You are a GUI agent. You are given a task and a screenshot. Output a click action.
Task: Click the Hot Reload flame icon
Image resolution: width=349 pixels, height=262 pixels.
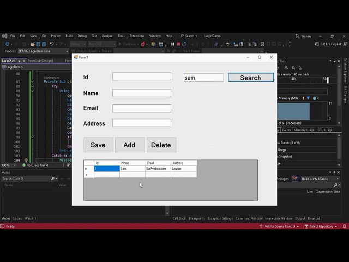[143, 44]
